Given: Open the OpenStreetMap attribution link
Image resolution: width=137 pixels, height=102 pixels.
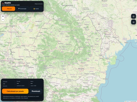Looking at the screenshot, I should tap(133, 101).
